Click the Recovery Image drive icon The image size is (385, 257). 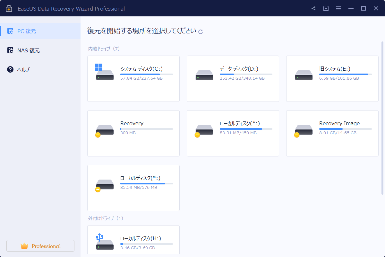pyautogui.click(x=304, y=131)
